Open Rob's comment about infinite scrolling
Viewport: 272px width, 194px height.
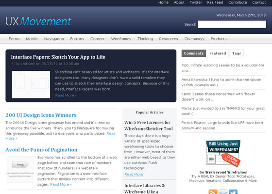223,68
